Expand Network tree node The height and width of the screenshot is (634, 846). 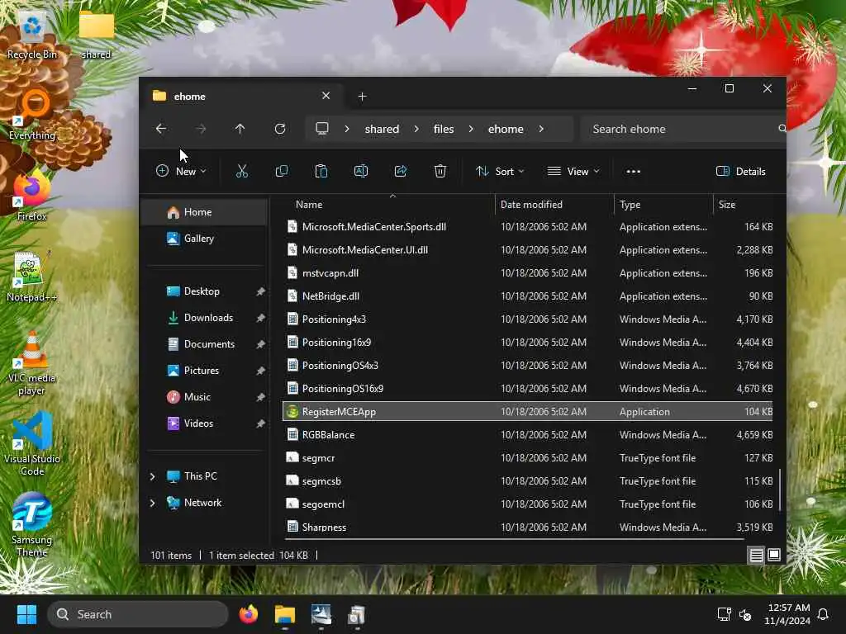(153, 503)
